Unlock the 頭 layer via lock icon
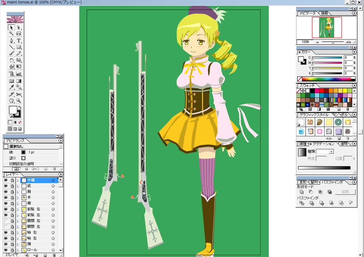 (x=12, y=244)
